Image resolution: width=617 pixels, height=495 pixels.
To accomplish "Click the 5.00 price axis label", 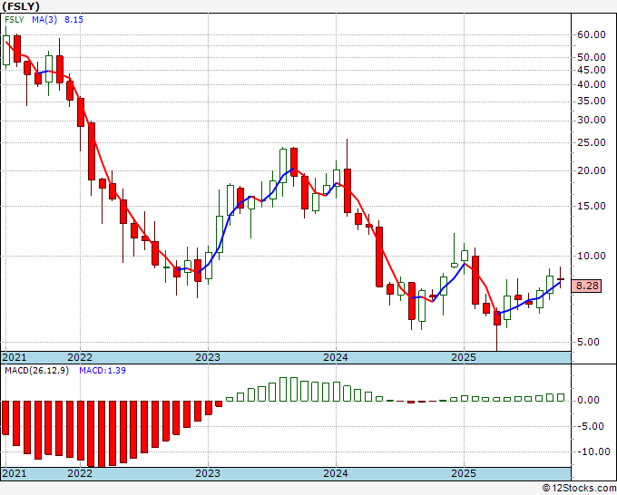I will [588, 342].
